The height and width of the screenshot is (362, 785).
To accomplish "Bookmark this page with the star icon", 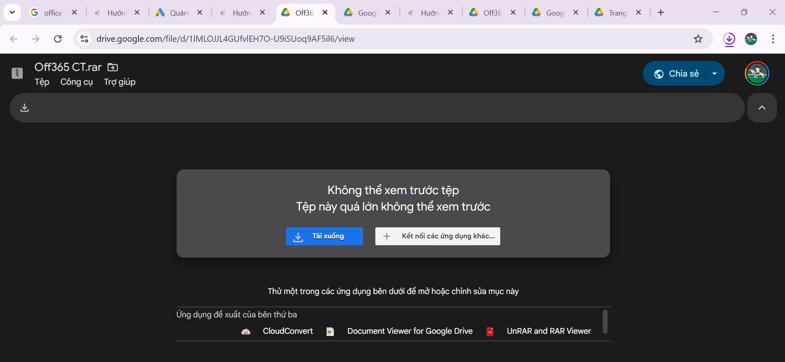I will click(x=698, y=39).
